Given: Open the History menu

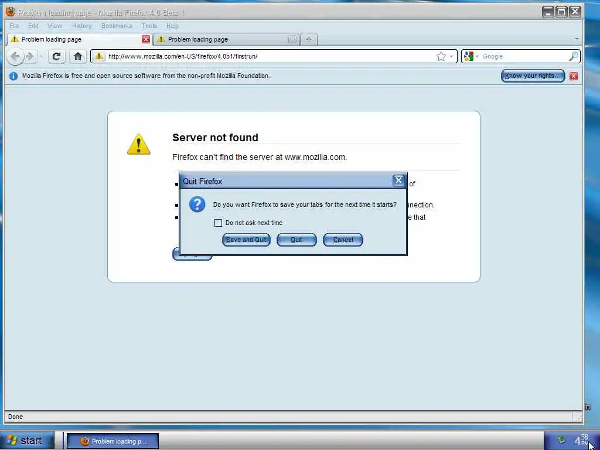Looking at the screenshot, I should click(x=82, y=26).
